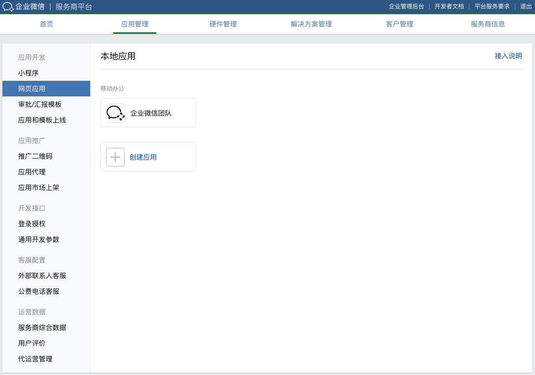Image resolution: width=535 pixels, height=375 pixels.
Task: Select 应用代理 in the sidebar
Action: tap(47, 172)
